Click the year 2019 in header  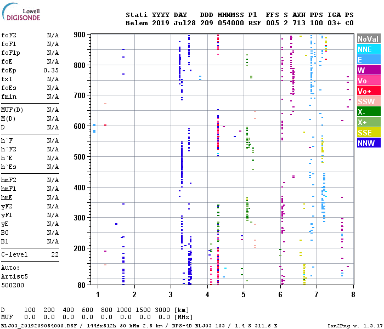click(x=161, y=23)
